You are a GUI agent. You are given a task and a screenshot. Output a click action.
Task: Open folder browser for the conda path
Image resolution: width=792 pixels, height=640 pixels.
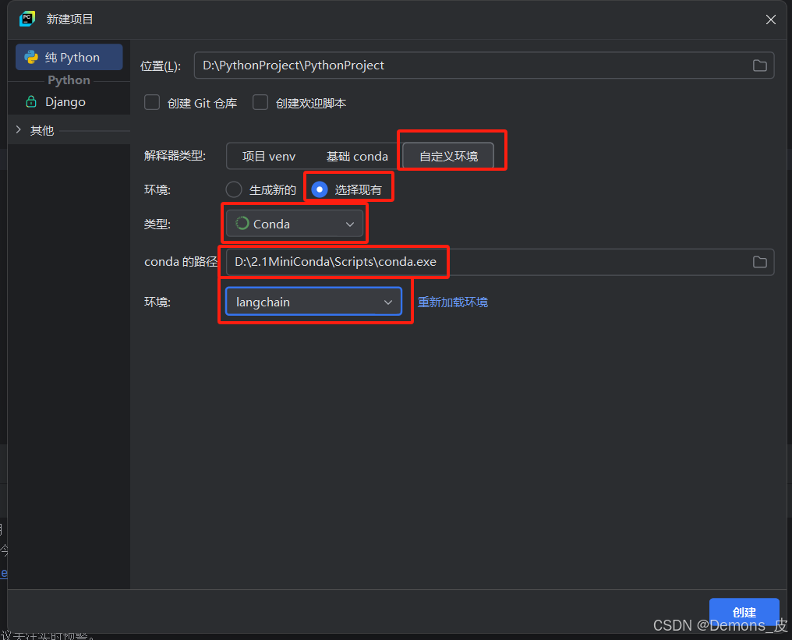759,262
